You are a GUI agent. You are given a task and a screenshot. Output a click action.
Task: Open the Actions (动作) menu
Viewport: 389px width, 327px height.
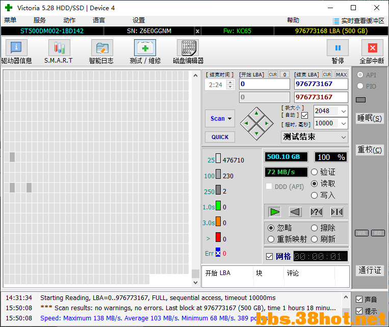(69, 20)
